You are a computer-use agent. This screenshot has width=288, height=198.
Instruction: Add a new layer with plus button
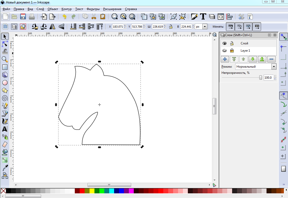click(225, 59)
